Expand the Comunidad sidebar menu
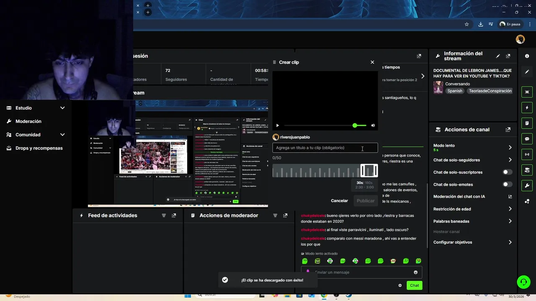This screenshot has width=536, height=301. (36, 135)
